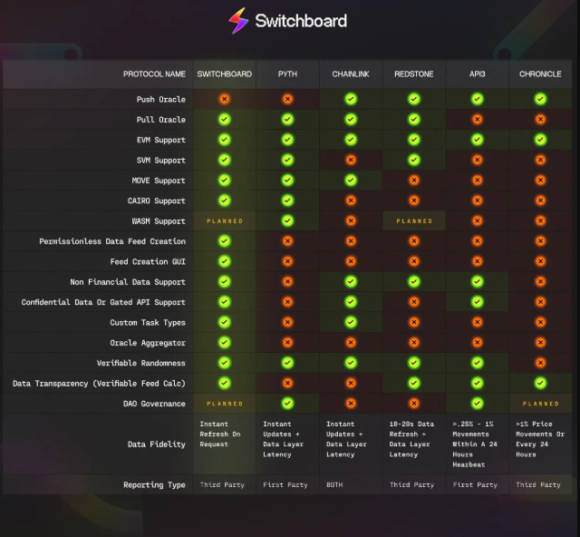Click the green check for Switchboard Permissionless Data Feed Creation
Image resolution: width=580 pixels, height=537 pixels.
coord(224,241)
